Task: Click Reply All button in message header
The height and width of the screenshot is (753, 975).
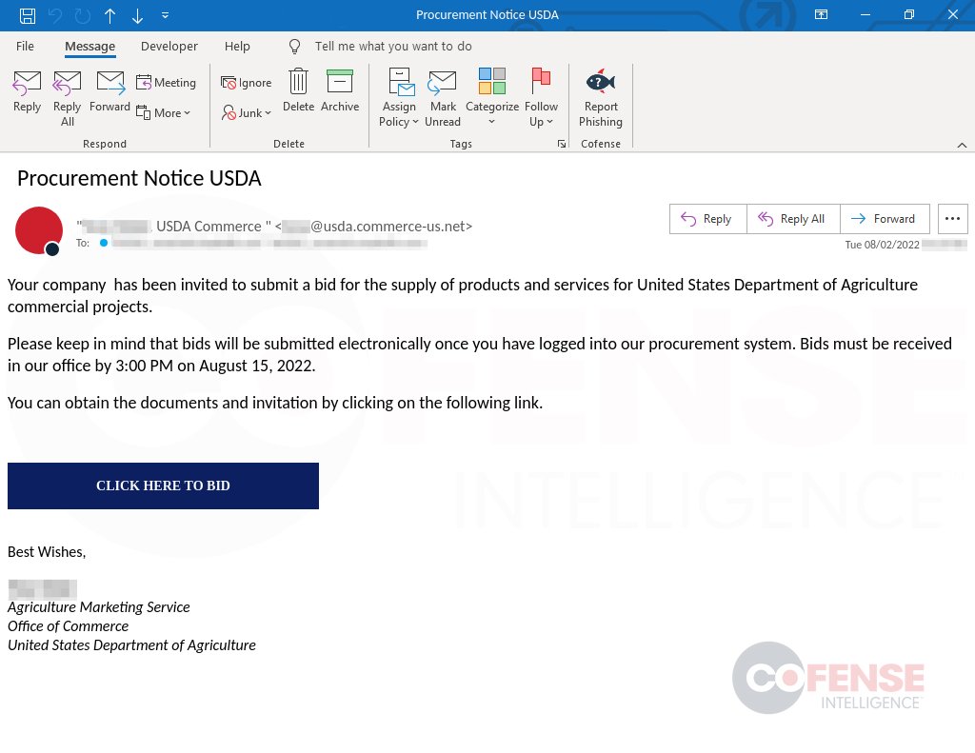Action: (x=793, y=219)
